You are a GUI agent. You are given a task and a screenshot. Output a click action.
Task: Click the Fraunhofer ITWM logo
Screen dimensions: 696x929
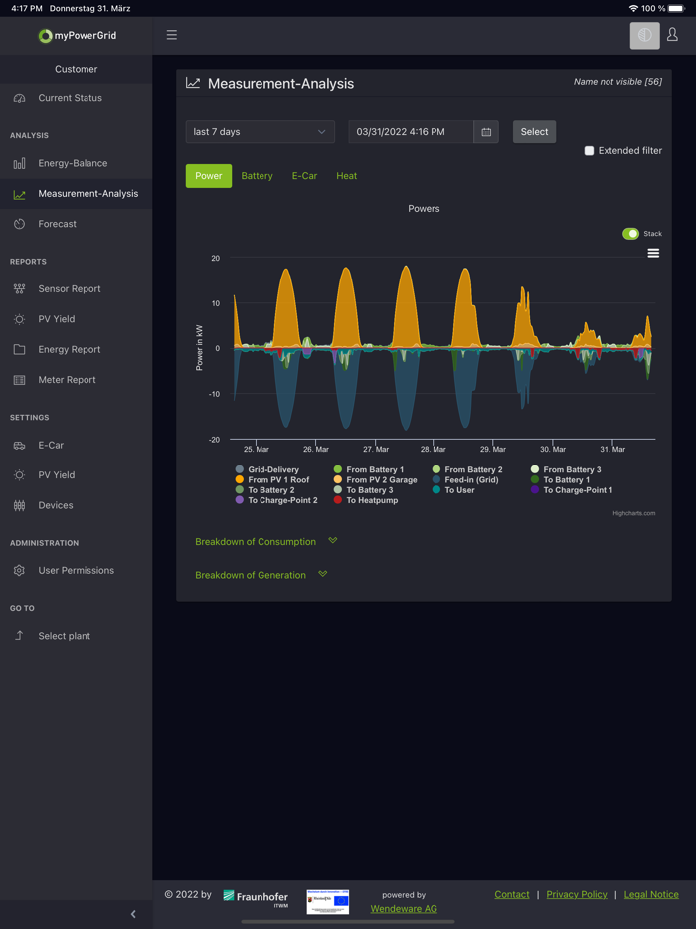pyautogui.click(x=256, y=897)
